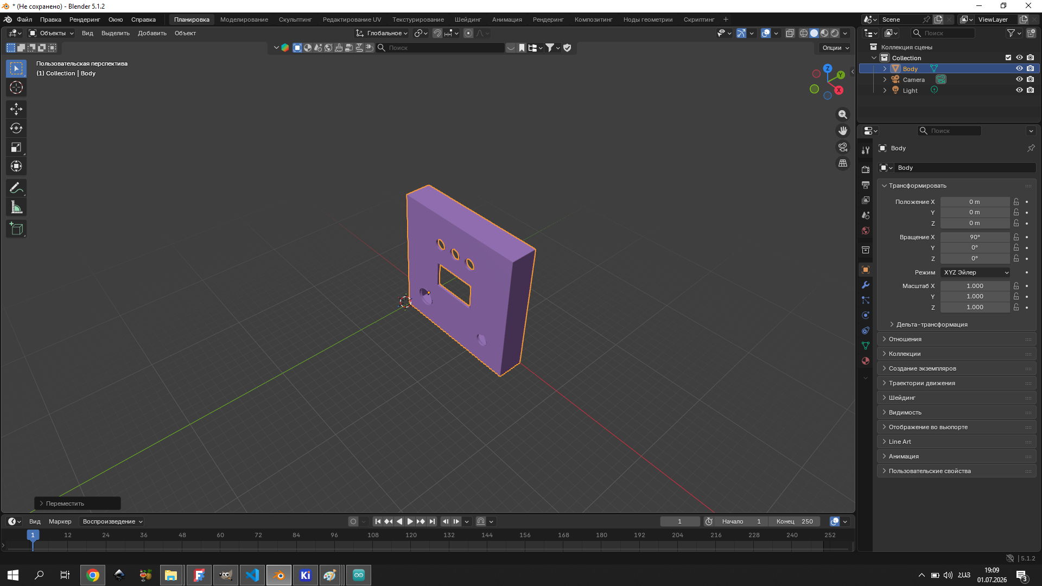The image size is (1042, 586).
Task: Click the Rotation X 90° field
Action: (x=975, y=237)
